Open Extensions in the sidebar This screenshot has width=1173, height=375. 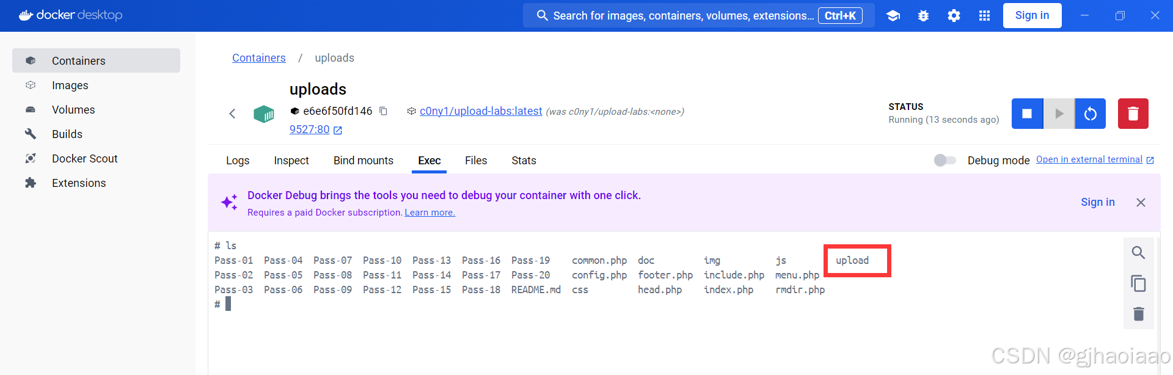tap(96, 183)
